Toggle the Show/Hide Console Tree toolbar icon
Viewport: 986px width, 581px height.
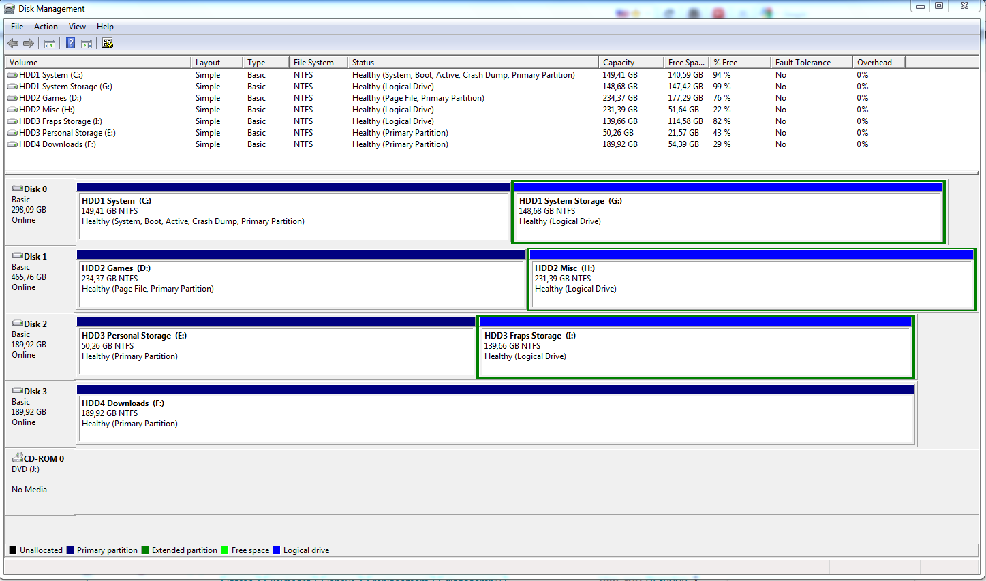[50, 44]
